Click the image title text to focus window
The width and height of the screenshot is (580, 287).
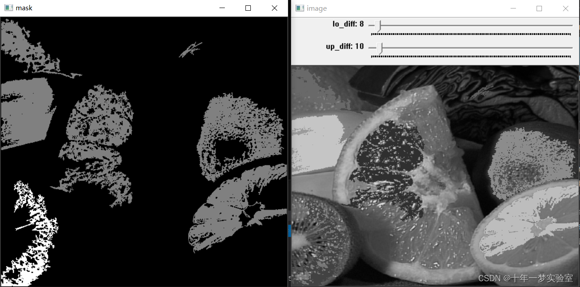point(317,8)
